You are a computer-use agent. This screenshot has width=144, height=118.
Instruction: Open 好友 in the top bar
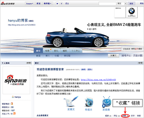(39, 3)
